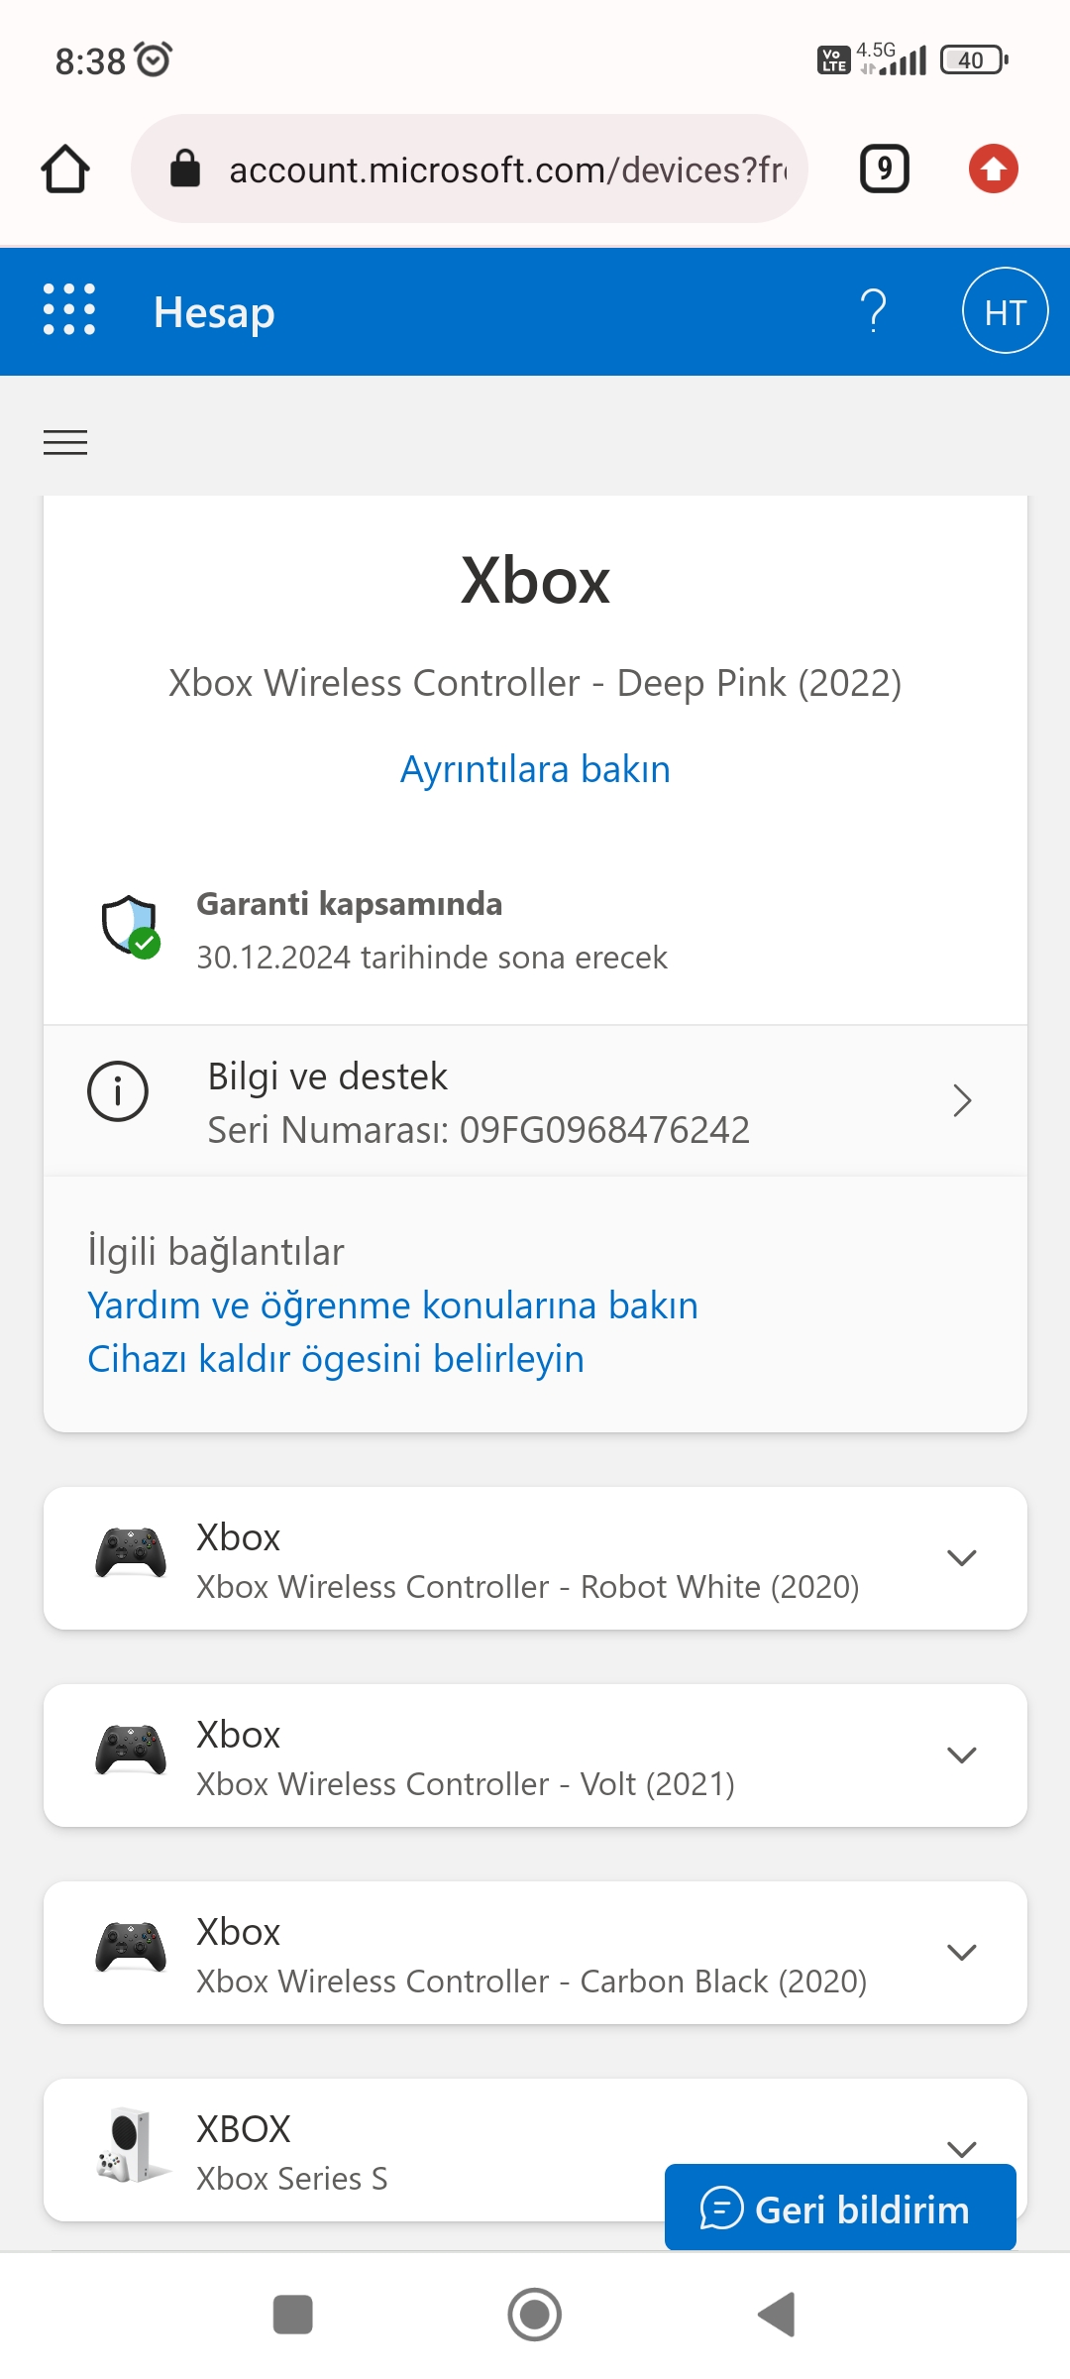Click the Geri bildirim feedback button
This screenshot has width=1070, height=2379.
(840, 2209)
